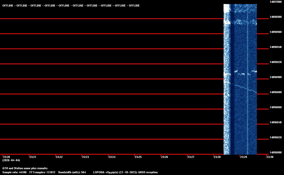Click the 14096800 frequency label
The height and width of the screenshot is (175, 284).
(275, 153)
